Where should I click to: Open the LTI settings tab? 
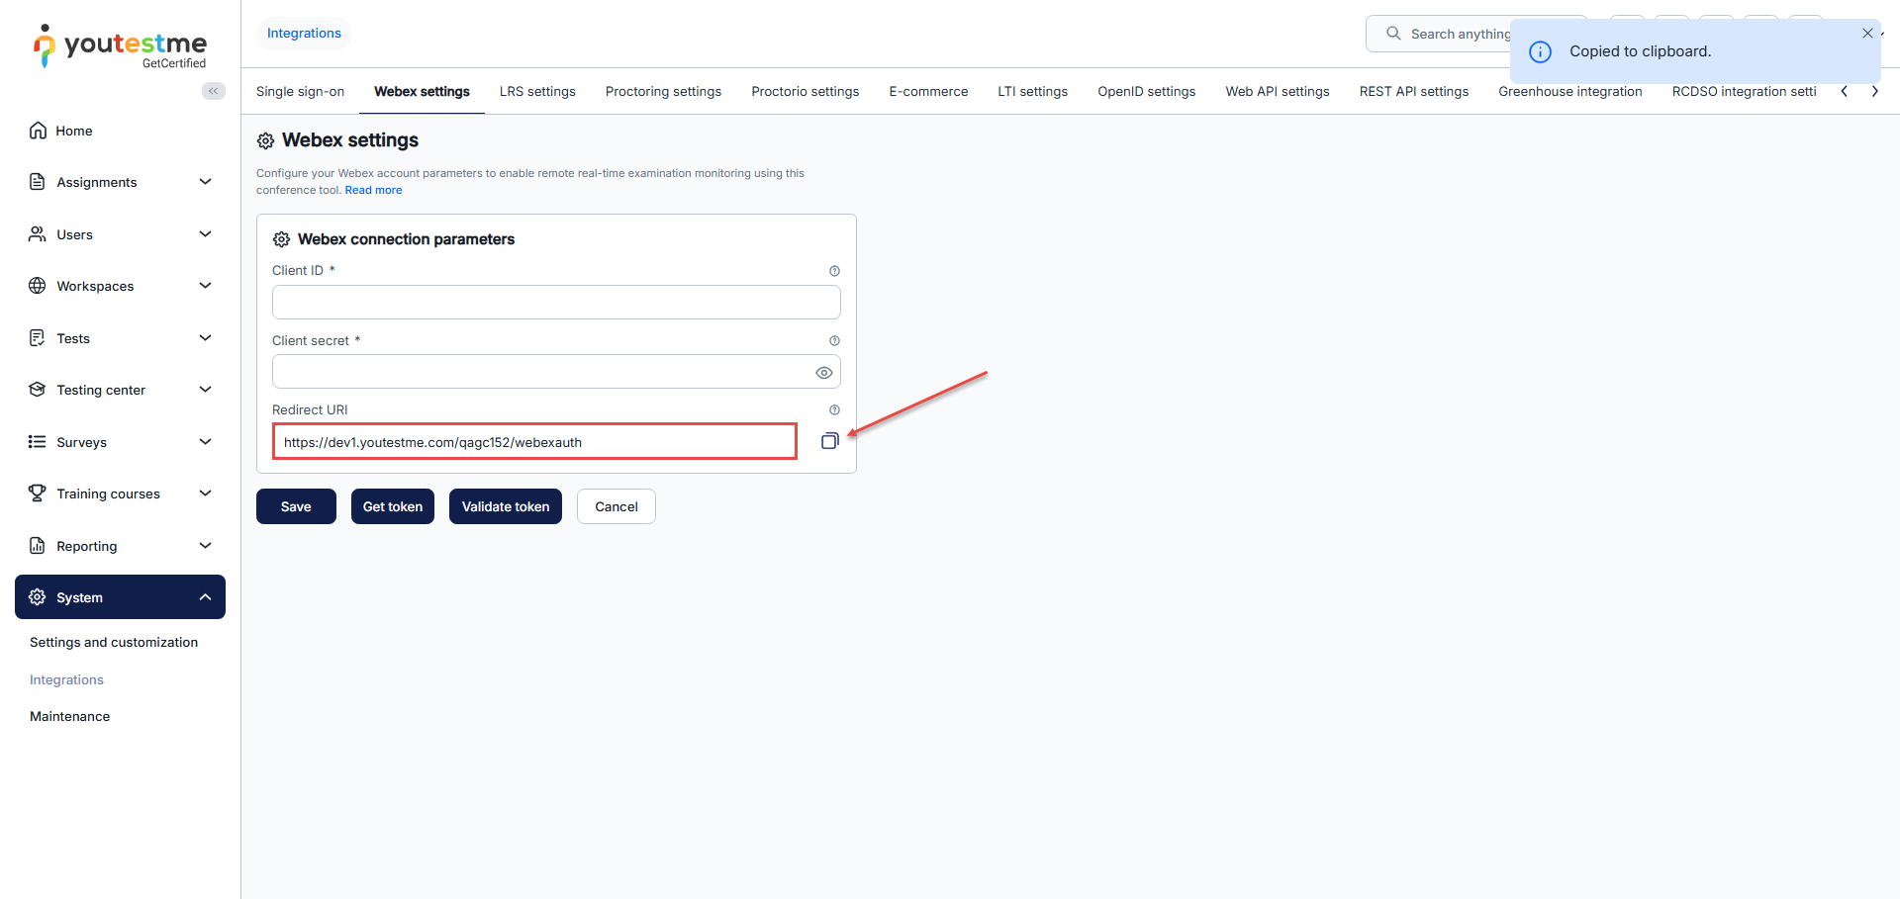coord(1032,92)
